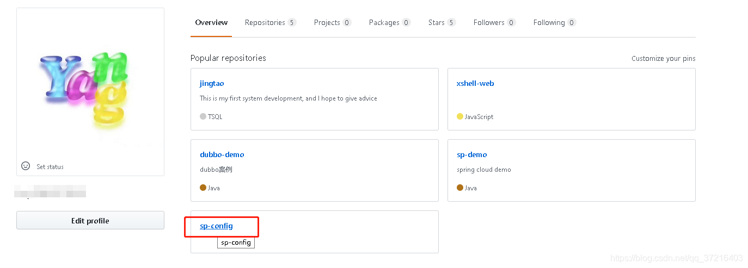
Task: Switch to the Overview tab
Action: (x=211, y=22)
